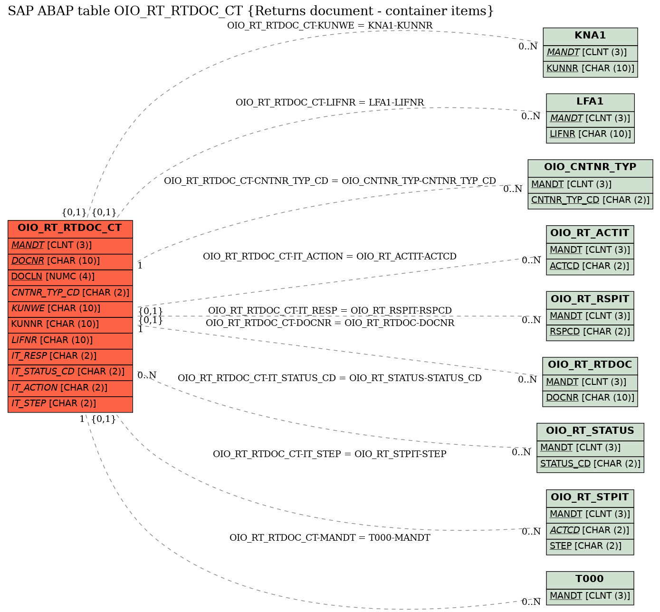Select the IT_STATUS_CD [CHAR (2)] field
Screen dimensions: 660x612
(70, 372)
